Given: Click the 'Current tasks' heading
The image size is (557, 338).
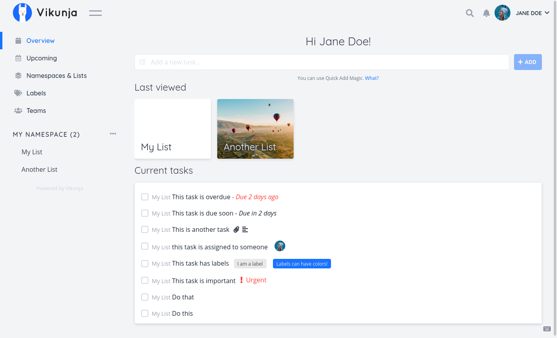Looking at the screenshot, I should click(x=164, y=171).
